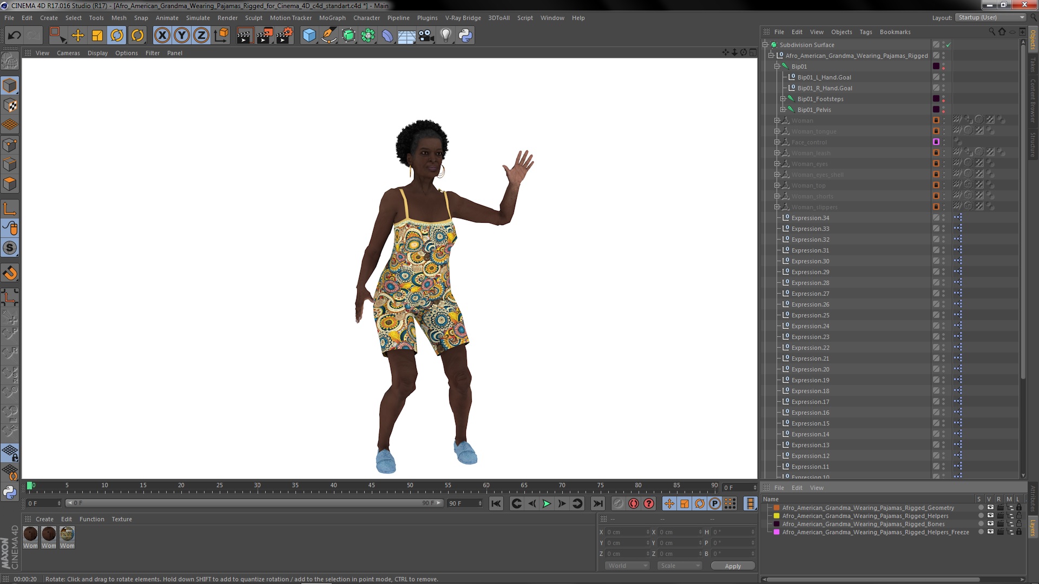This screenshot has height=584, width=1039.
Task: Click the MoGraph menu item
Action: tap(332, 18)
